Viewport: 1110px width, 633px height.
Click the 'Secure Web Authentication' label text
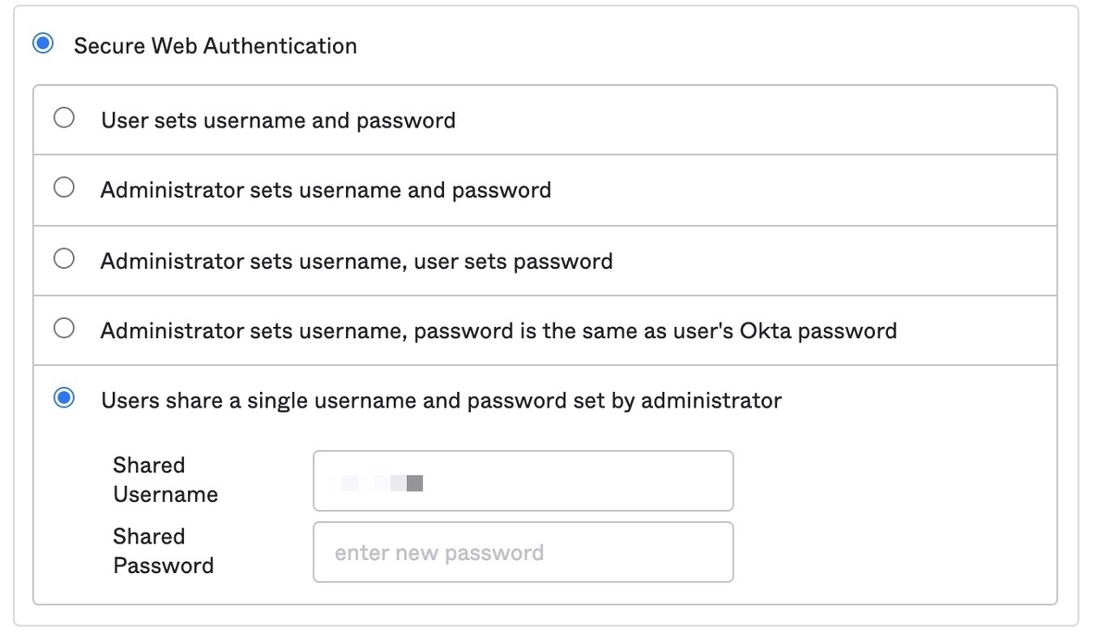(215, 46)
